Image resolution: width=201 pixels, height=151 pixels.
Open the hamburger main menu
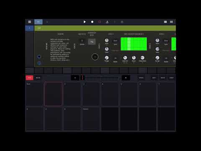tap(30, 22)
